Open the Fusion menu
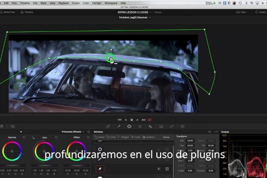This screenshot has width=267, height=178. 75,3
